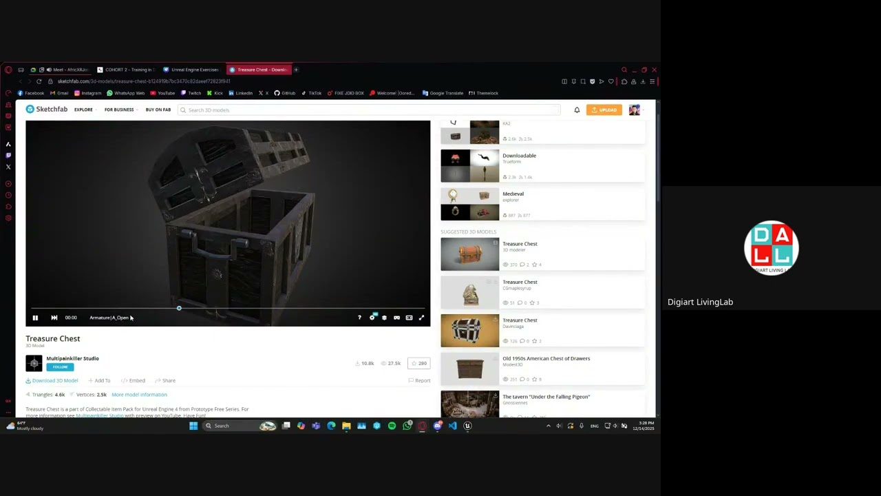Open the Embed option
Screen dimensions: 881x496
coord(133,380)
